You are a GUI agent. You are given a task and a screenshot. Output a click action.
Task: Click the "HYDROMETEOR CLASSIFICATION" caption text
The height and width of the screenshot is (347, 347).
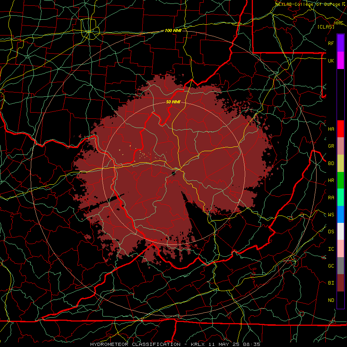[x=135, y=344]
